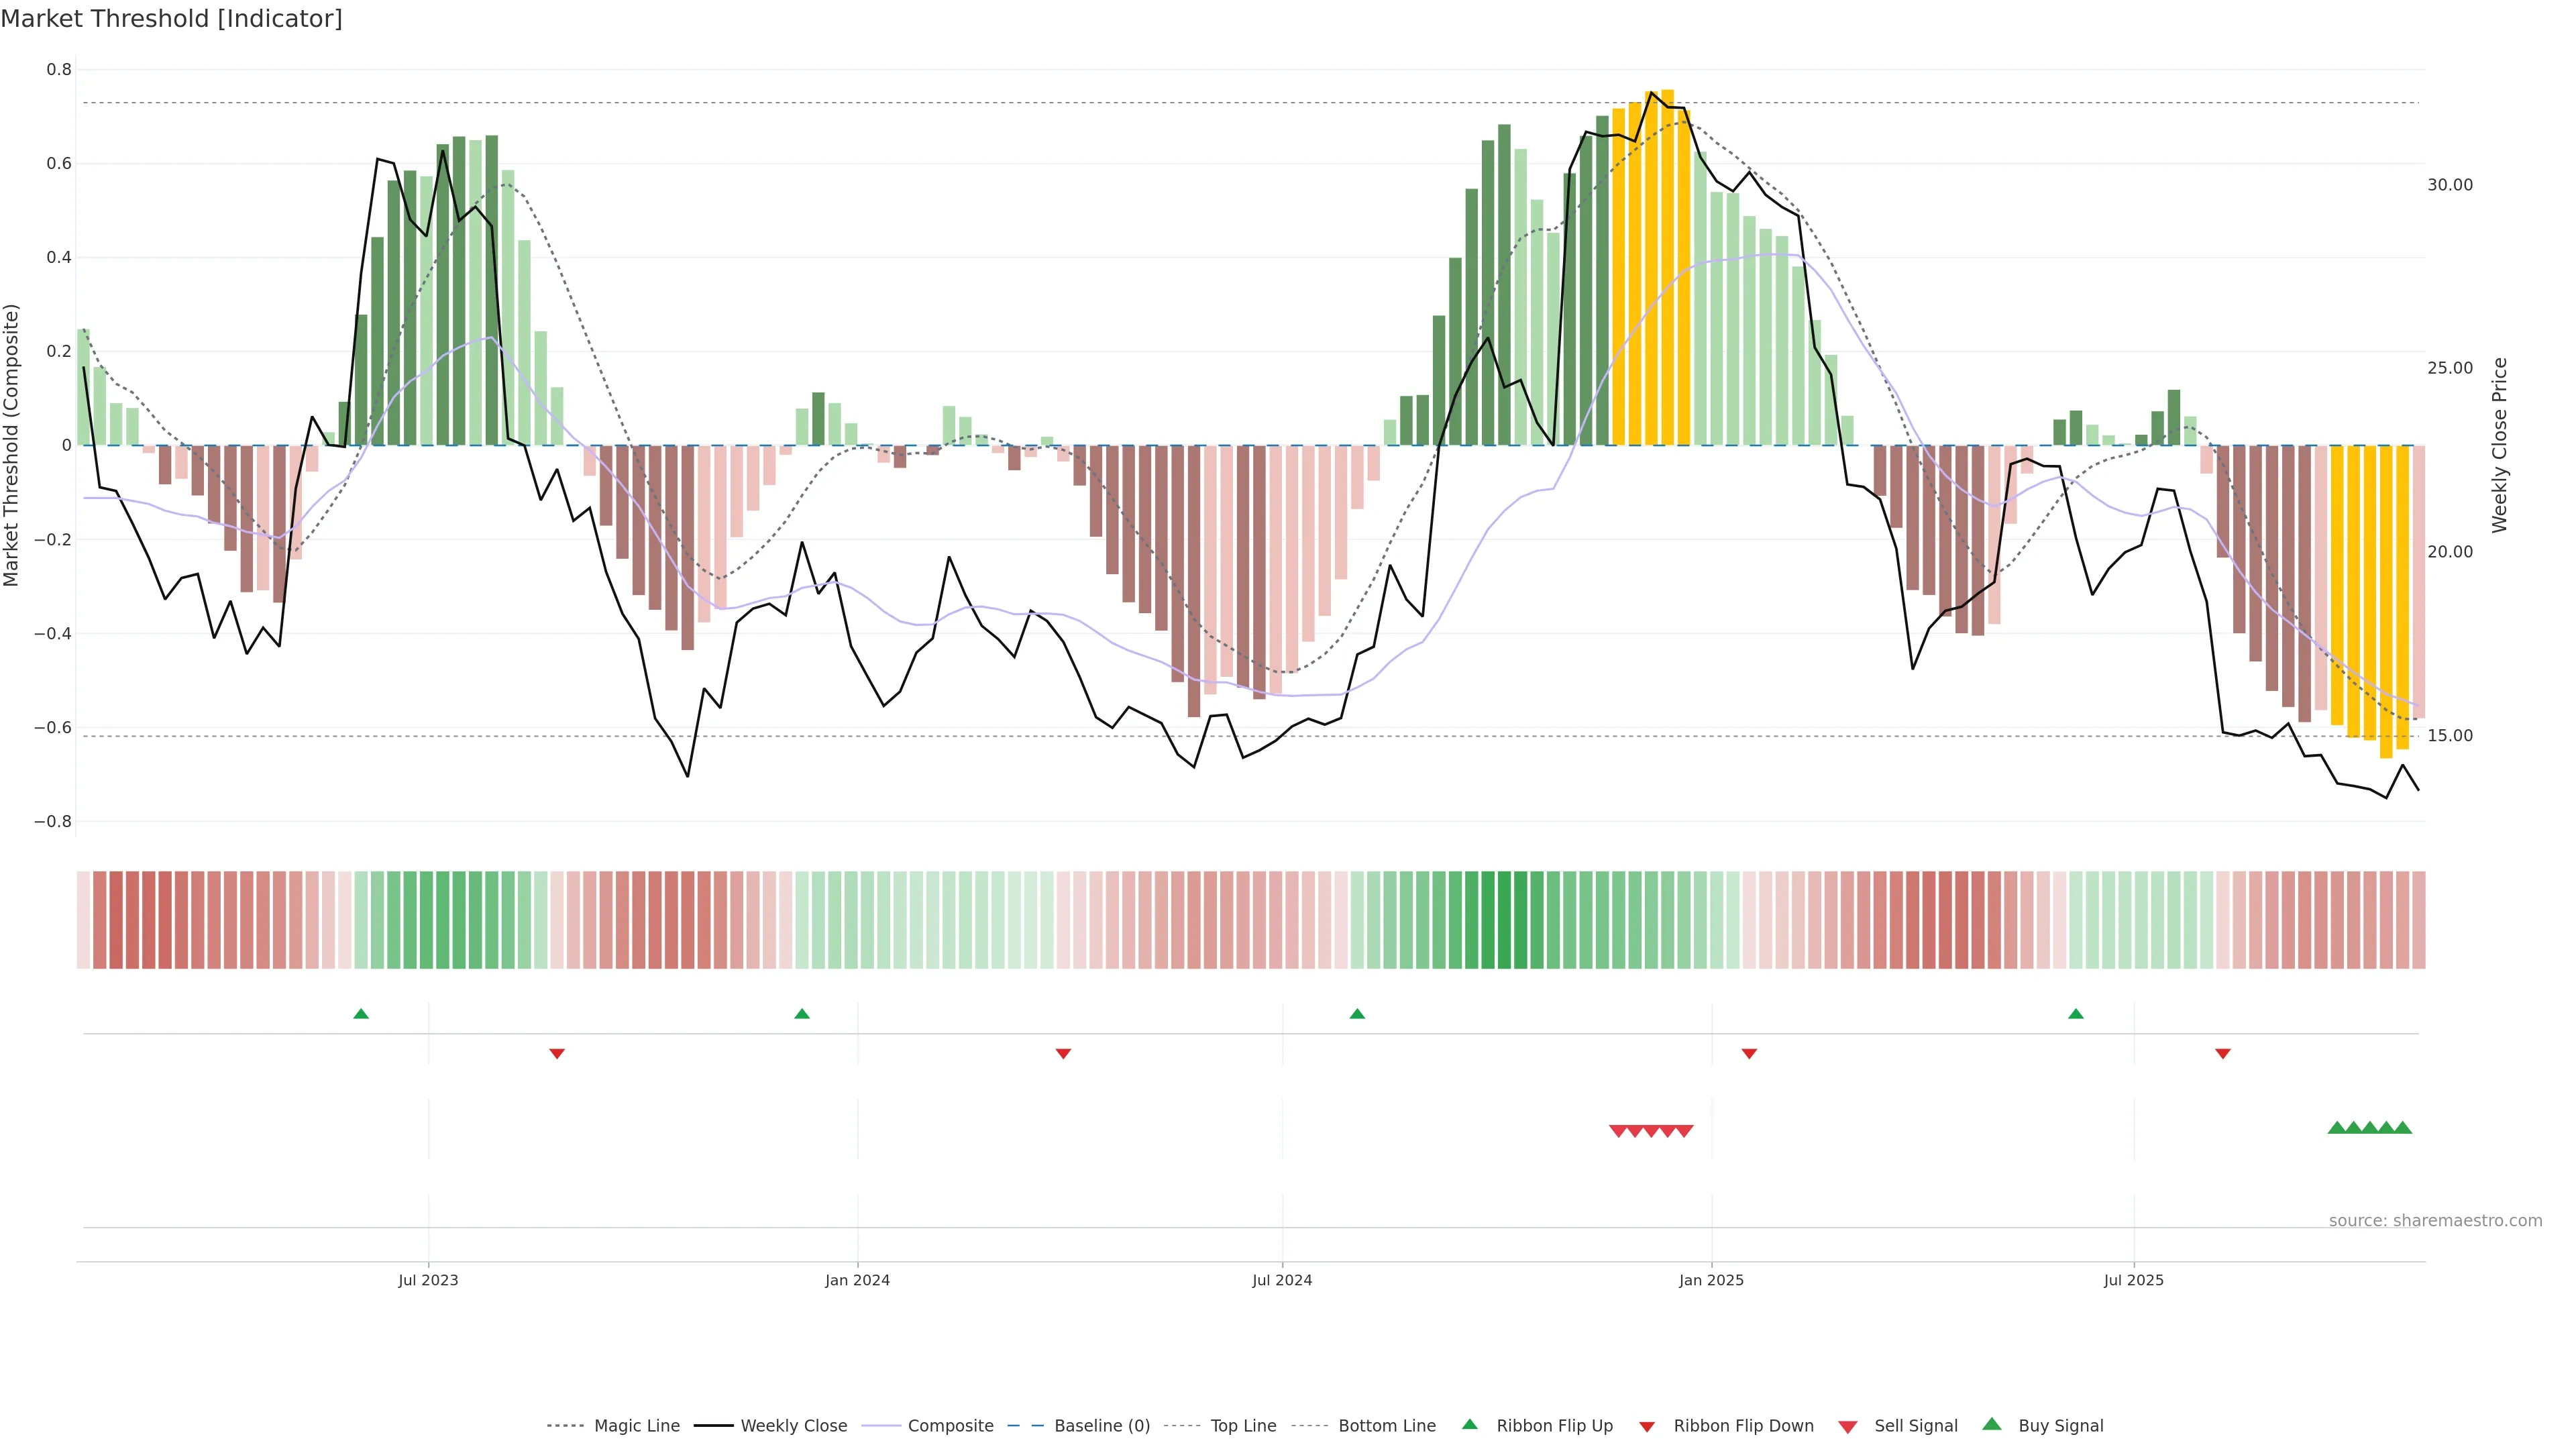Click the Jul 2025 x-axis label
Viewport: 2576px width, 1449px height.
pos(2133,1280)
